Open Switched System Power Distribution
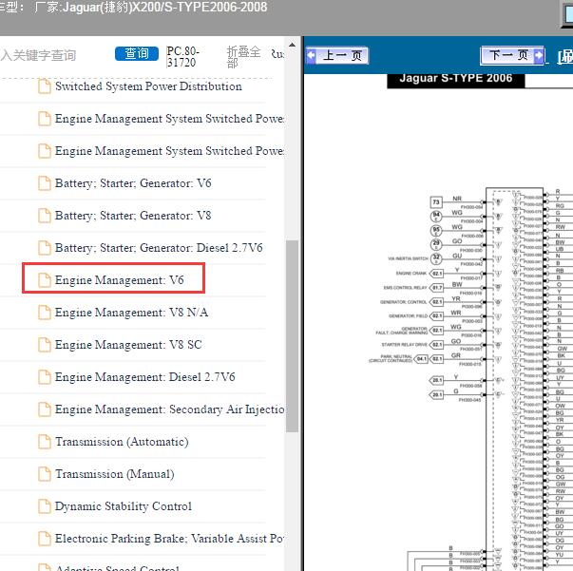 (148, 86)
